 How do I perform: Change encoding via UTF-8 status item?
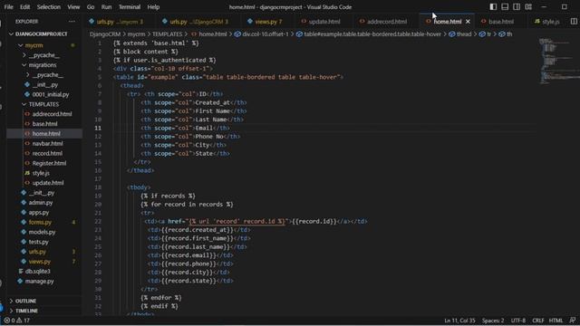[518, 321]
